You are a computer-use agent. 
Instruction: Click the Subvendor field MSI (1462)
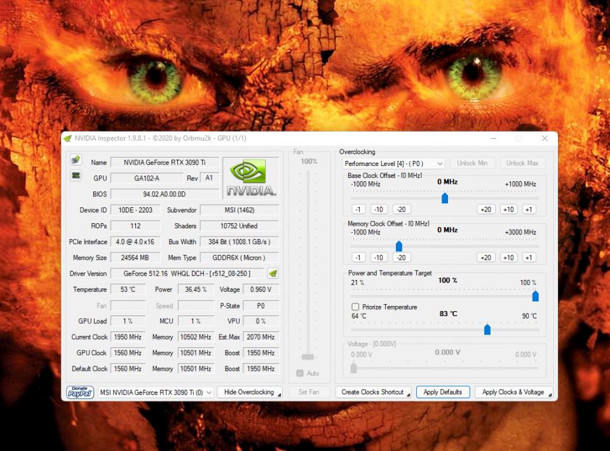coord(240,210)
